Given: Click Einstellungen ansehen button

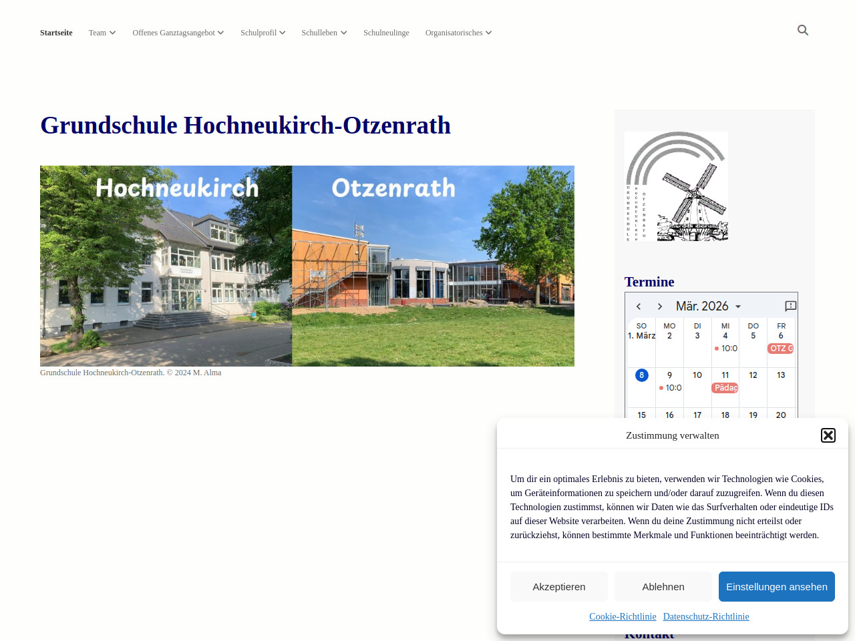Looking at the screenshot, I should (x=776, y=586).
